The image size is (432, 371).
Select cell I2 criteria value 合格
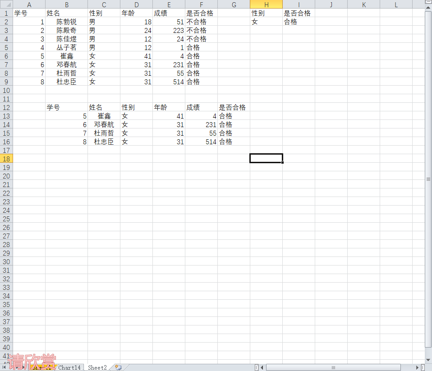point(299,22)
